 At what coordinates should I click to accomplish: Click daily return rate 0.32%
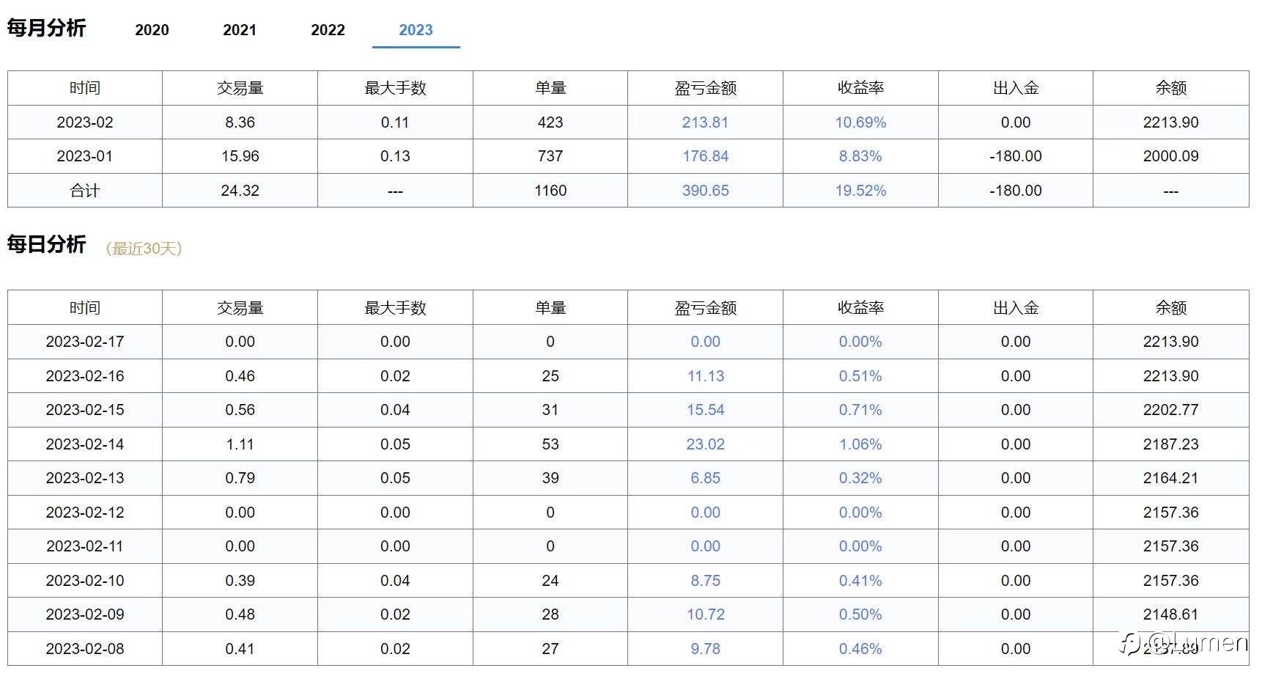pos(860,478)
